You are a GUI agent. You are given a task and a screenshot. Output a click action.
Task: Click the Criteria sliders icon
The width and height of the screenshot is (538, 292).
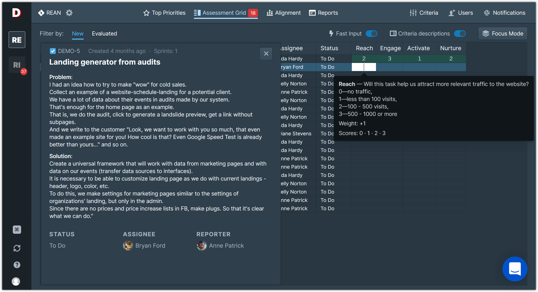413,13
